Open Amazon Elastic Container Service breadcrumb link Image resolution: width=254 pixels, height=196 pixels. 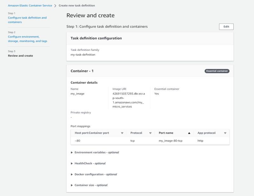coord(30,5)
